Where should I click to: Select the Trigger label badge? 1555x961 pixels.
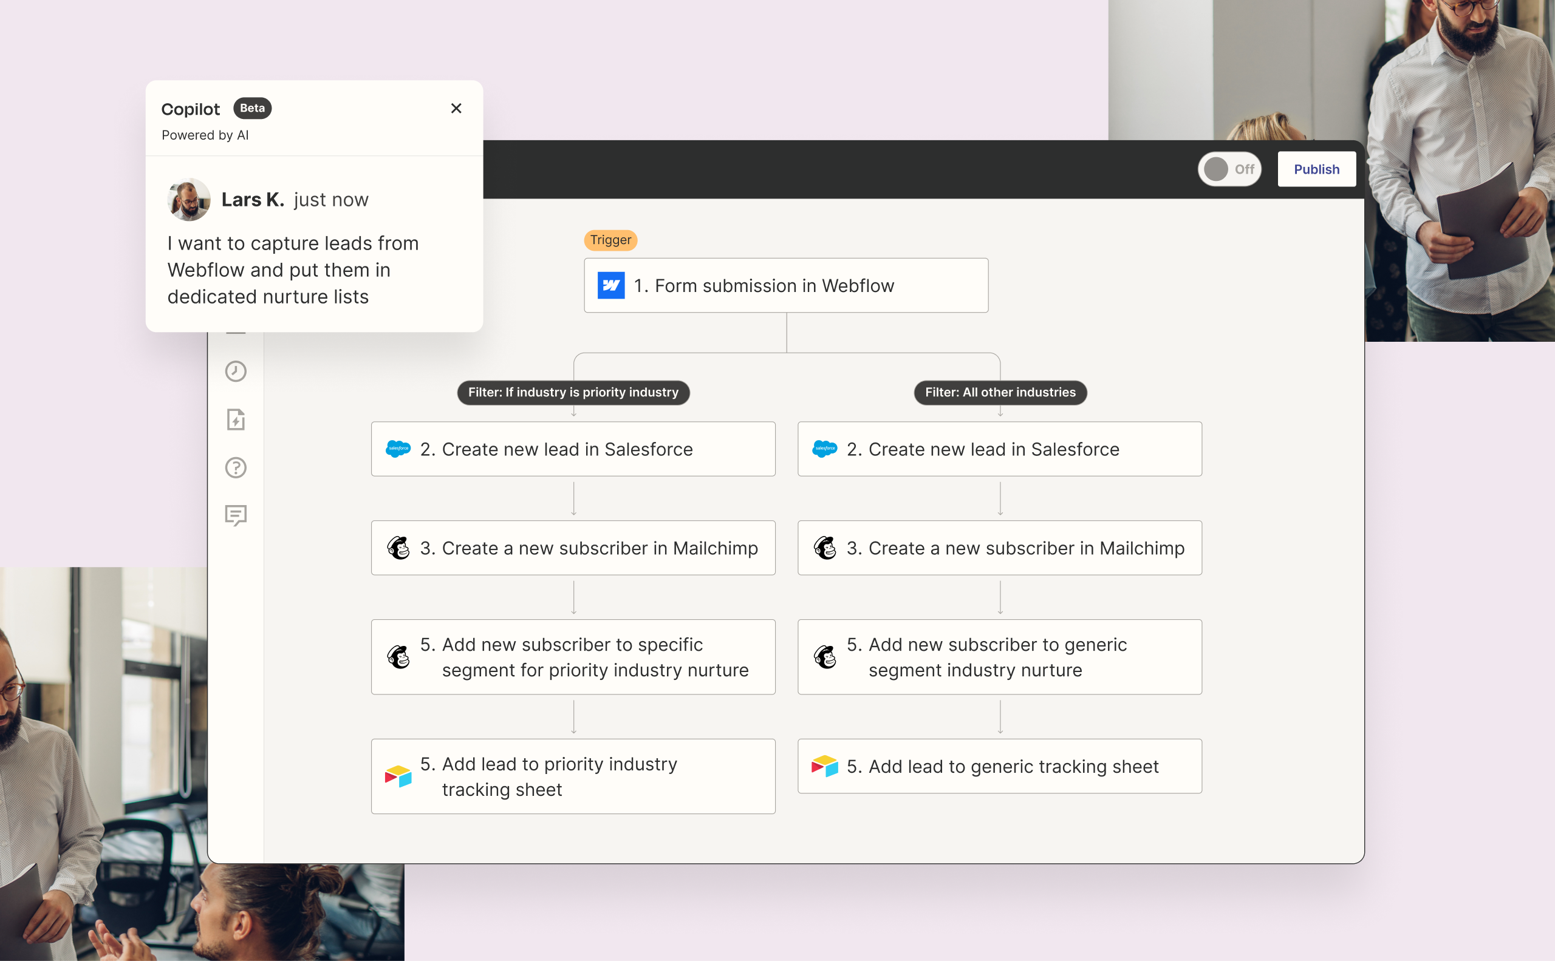coord(610,240)
